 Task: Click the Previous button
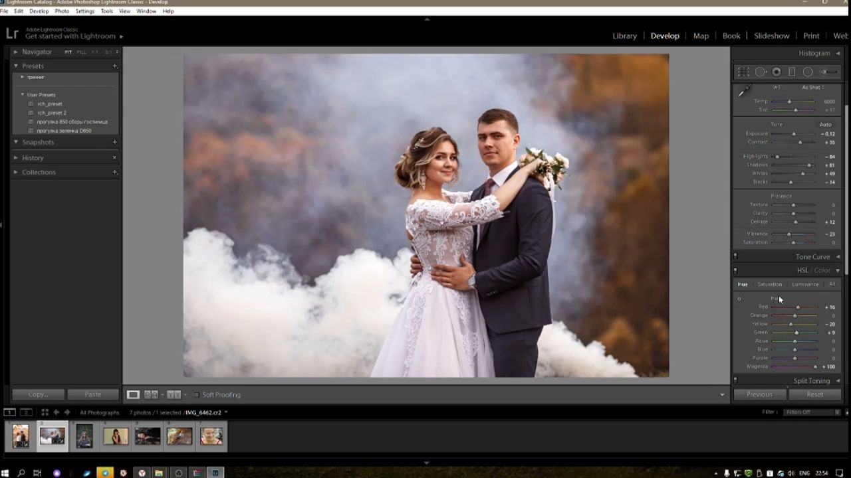click(x=759, y=394)
